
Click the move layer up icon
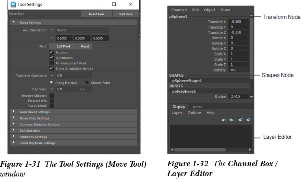point(224,119)
